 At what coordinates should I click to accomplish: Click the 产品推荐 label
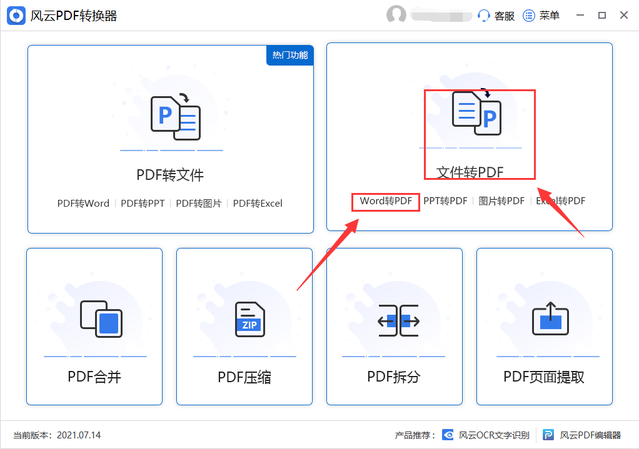(415, 435)
